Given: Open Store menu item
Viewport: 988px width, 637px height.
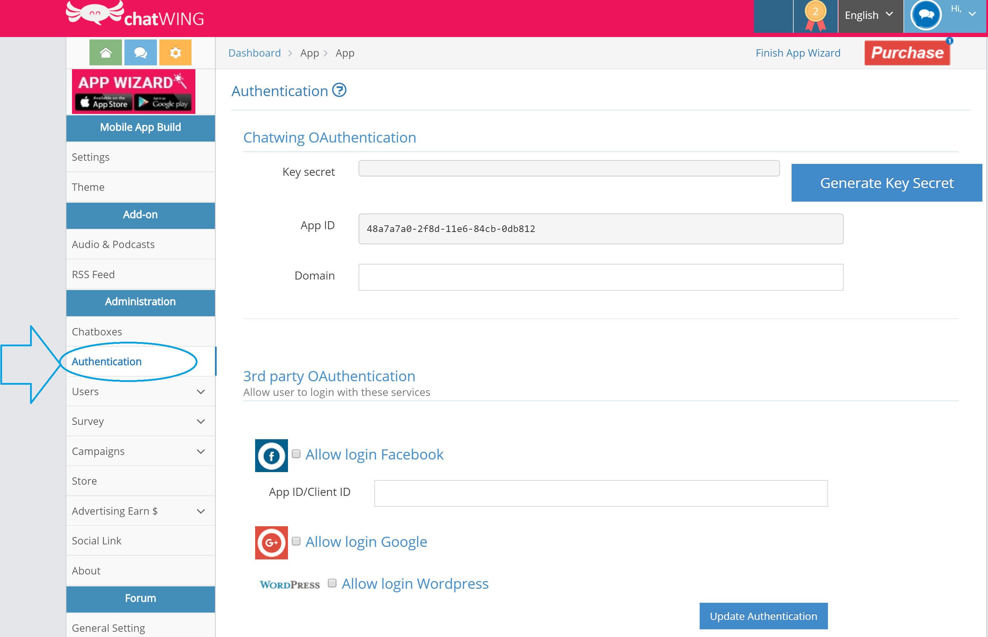Looking at the screenshot, I should (141, 481).
